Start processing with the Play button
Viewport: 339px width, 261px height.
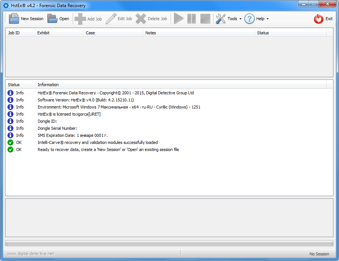pos(178,19)
